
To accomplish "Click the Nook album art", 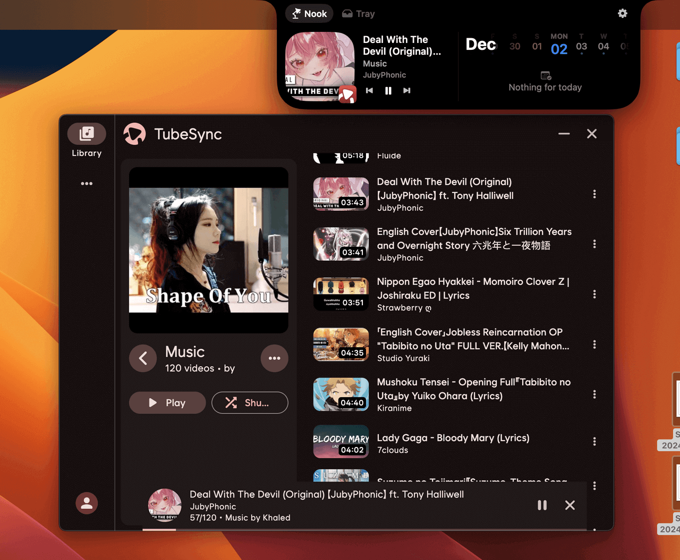I will pyautogui.click(x=320, y=66).
